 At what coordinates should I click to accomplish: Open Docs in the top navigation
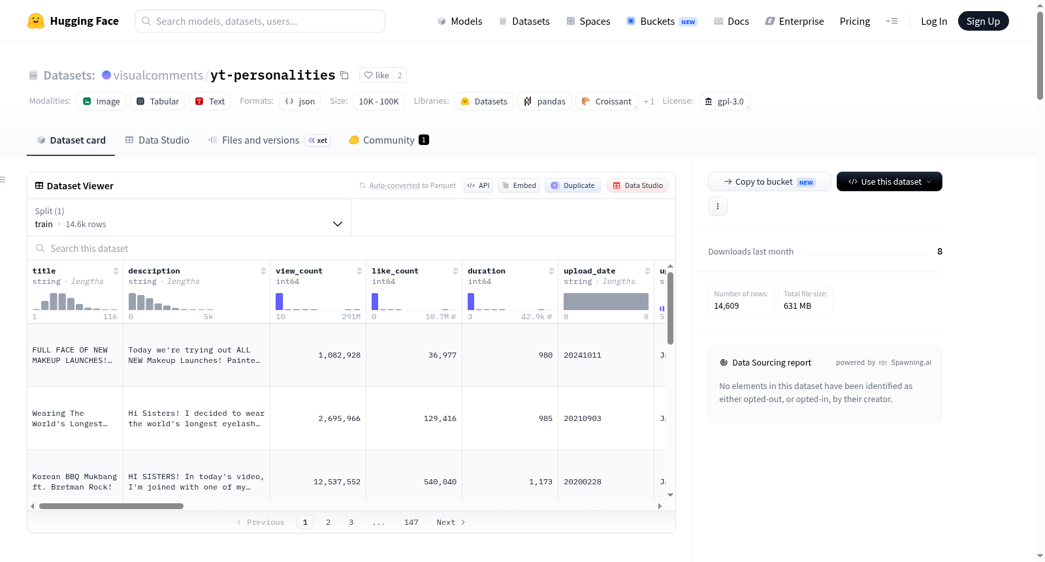point(731,21)
